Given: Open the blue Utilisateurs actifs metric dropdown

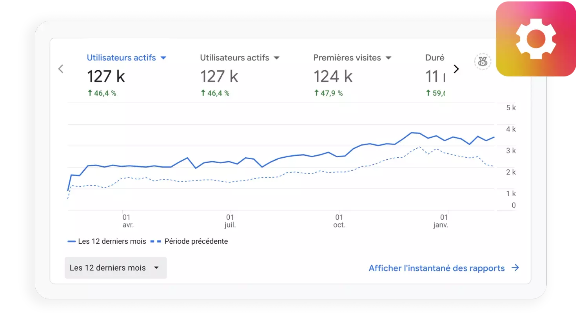Looking at the screenshot, I should pyautogui.click(x=127, y=58).
